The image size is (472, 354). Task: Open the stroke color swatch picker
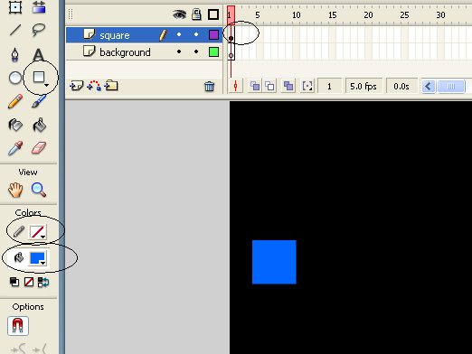click(x=38, y=232)
